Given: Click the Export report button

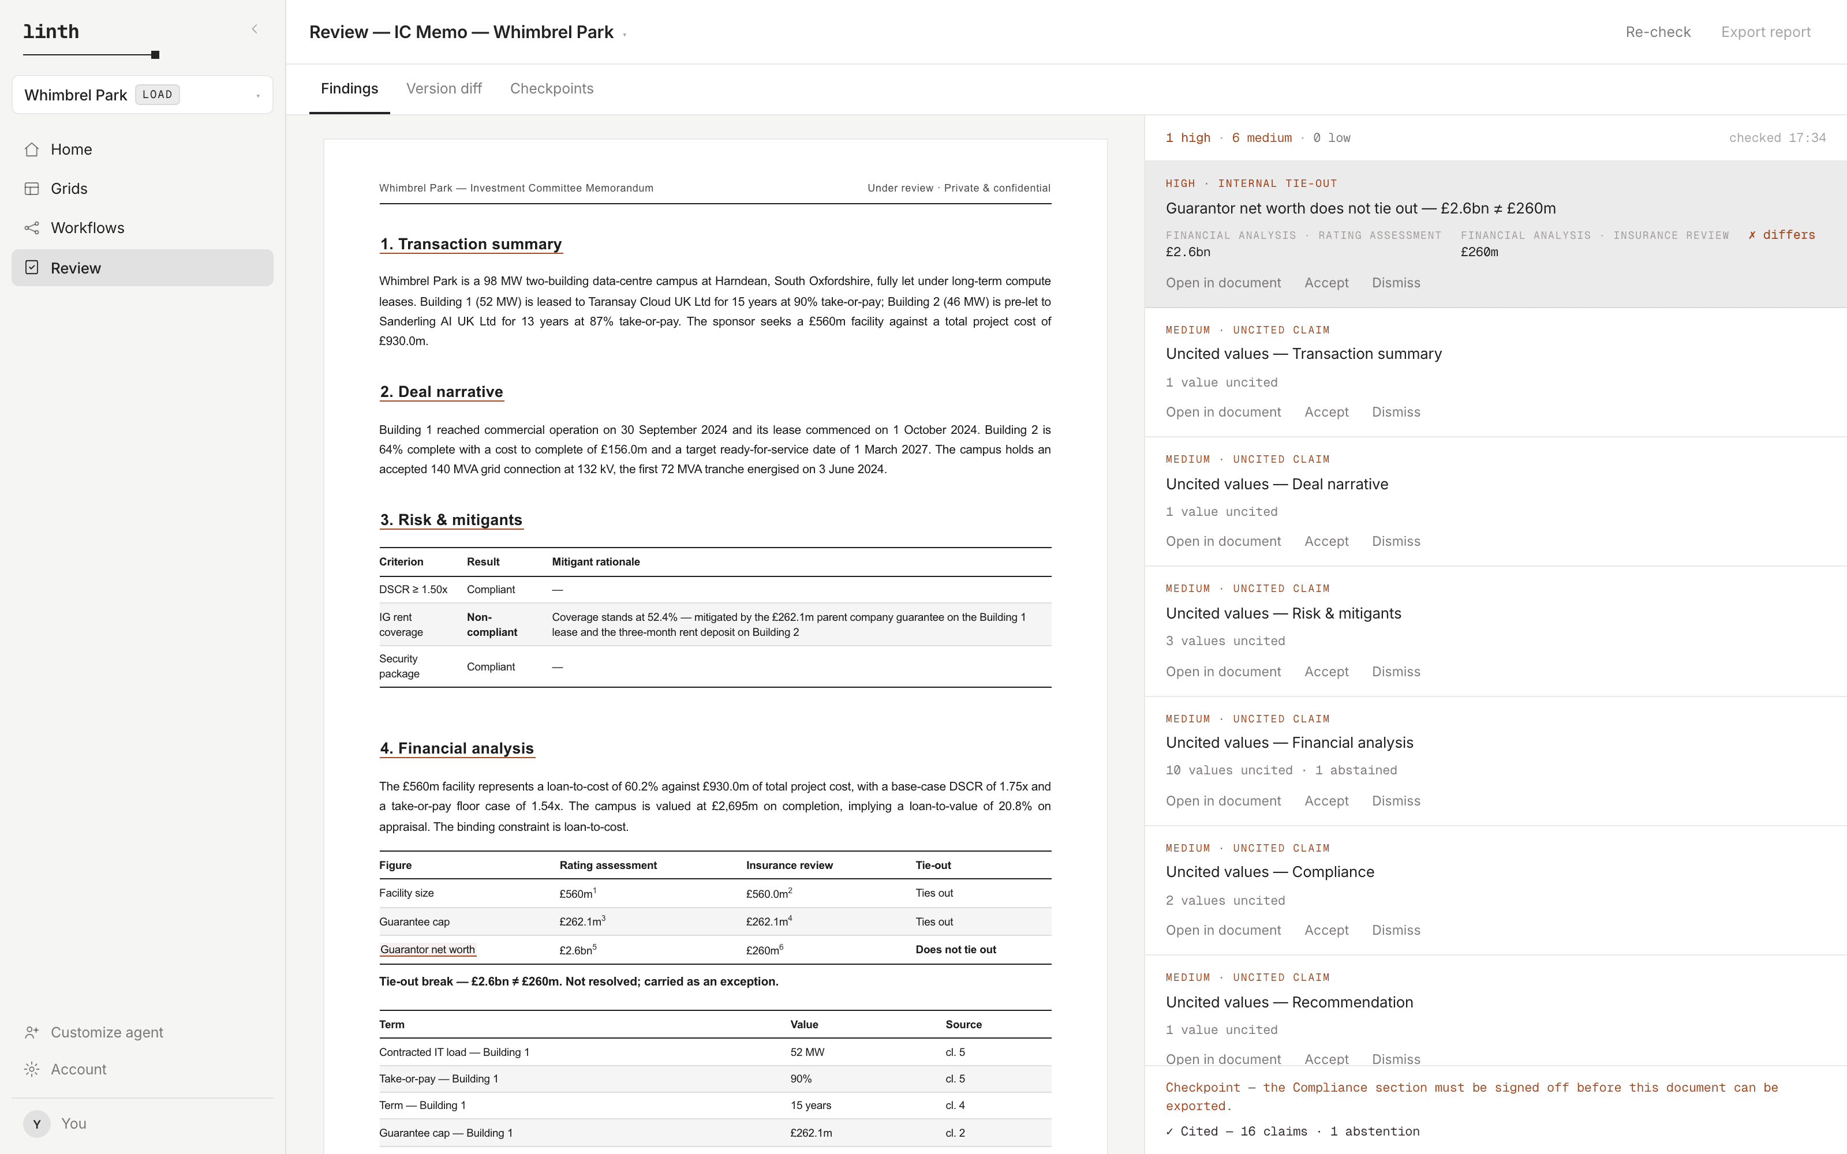Looking at the screenshot, I should 1766,32.
